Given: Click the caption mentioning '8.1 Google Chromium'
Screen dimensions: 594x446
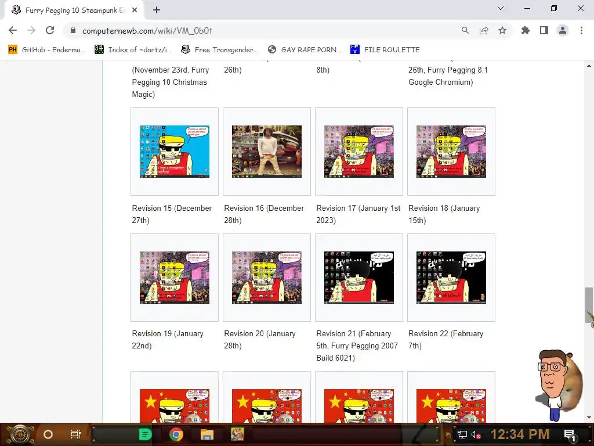Looking at the screenshot, I should click(x=448, y=76).
